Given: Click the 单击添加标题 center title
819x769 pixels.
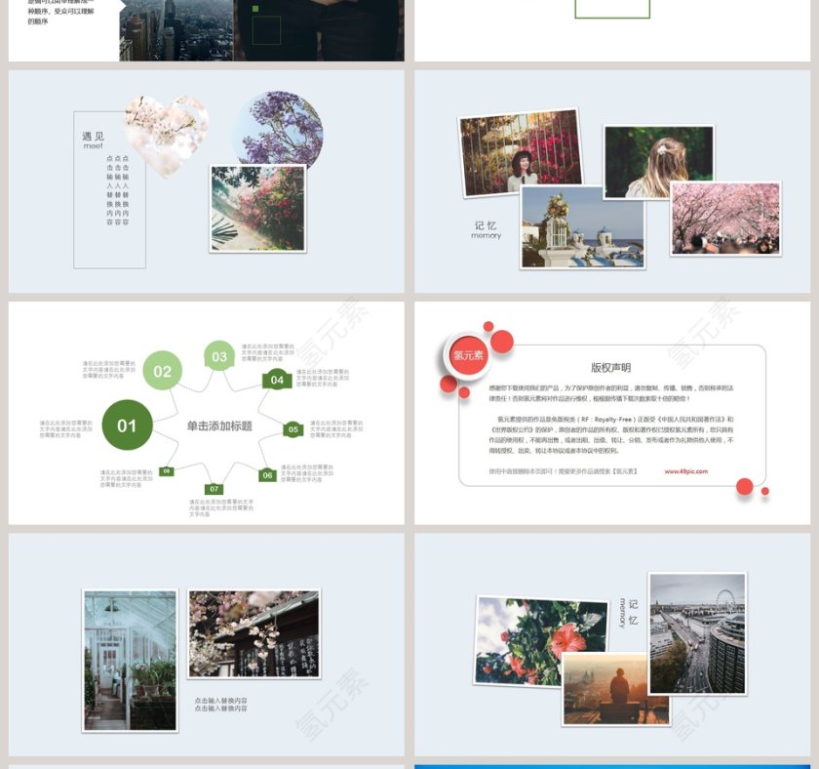Looking at the screenshot, I should [x=219, y=426].
